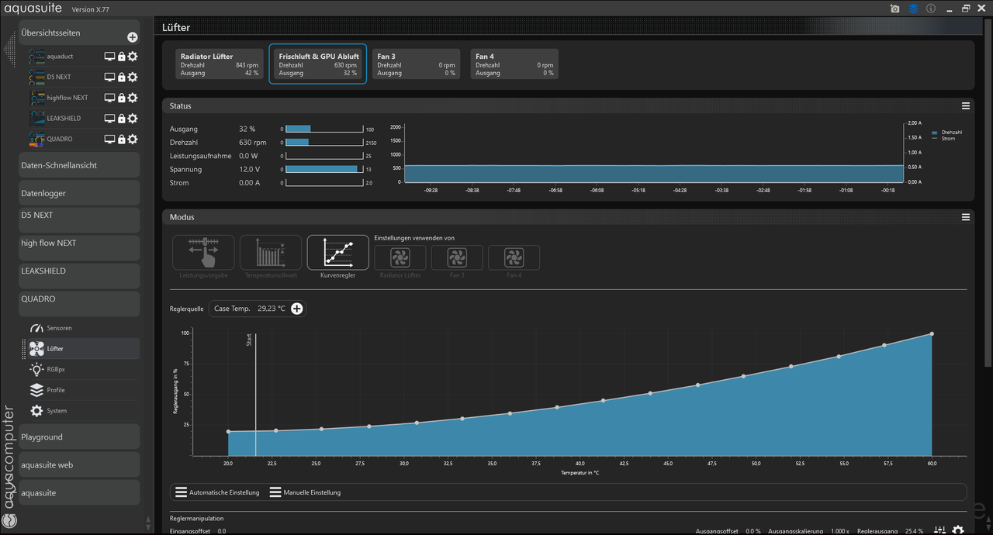Open settings gear for highflow NEXT page

133,98
